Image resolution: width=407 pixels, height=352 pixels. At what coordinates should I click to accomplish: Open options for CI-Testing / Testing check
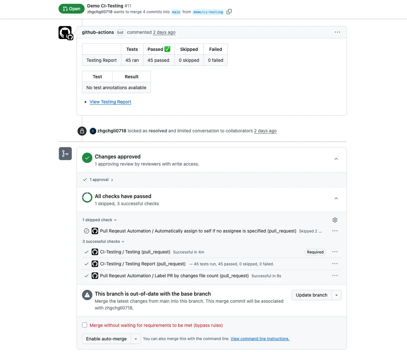click(x=335, y=252)
